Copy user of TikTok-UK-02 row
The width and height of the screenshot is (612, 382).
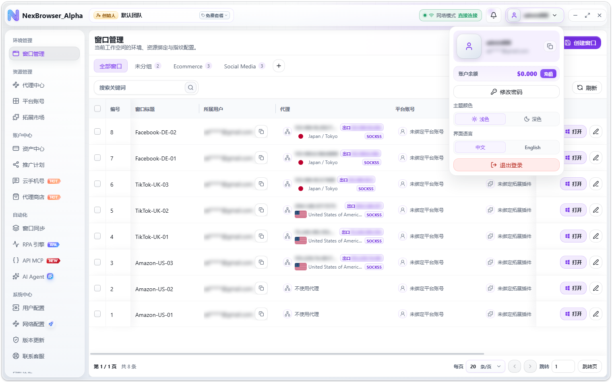[x=261, y=210]
